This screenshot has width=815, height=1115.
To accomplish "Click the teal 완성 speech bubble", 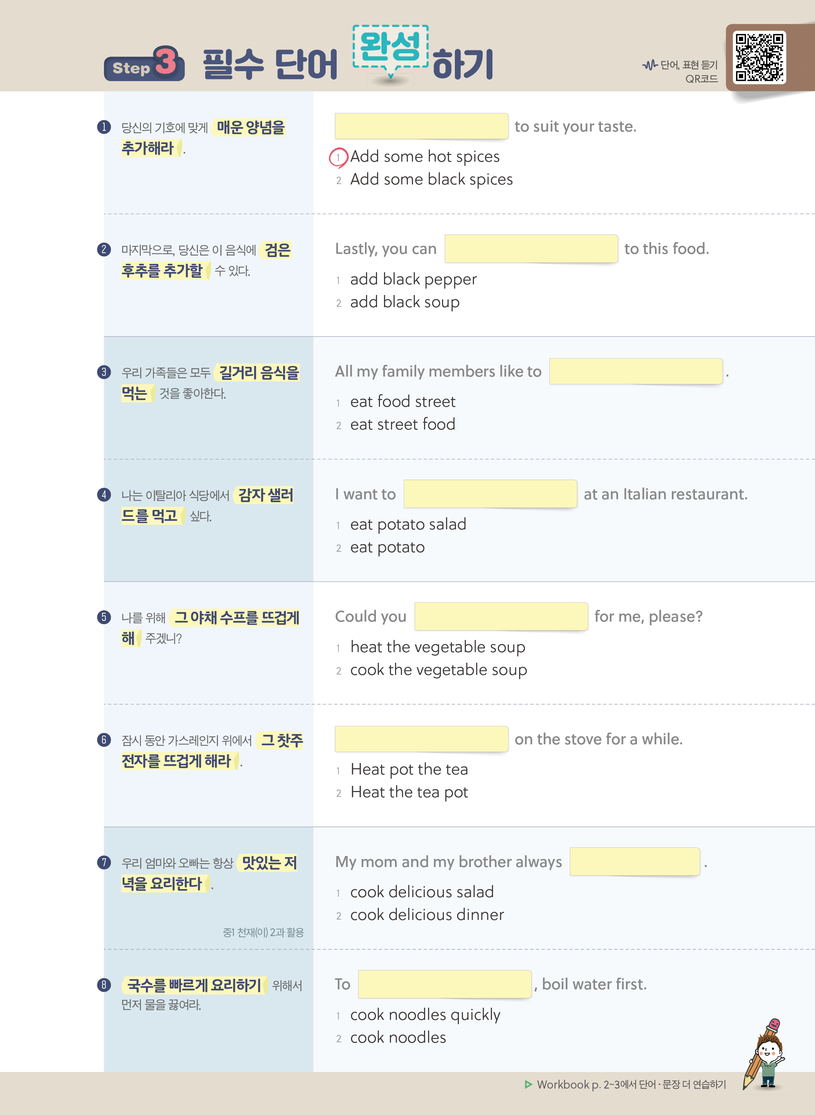I will click(390, 47).
